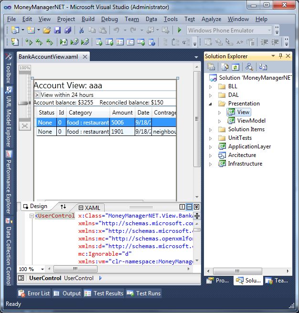Open the Performance Explorer side tab
The width and height of the screenshot is (299, 313).
[9, 182]
